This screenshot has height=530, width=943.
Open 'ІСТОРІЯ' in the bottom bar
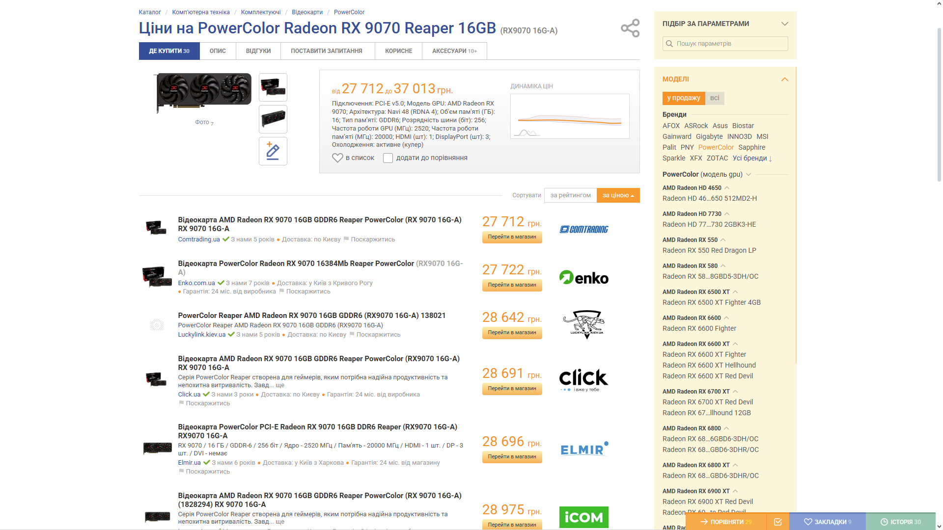[901, 522]
